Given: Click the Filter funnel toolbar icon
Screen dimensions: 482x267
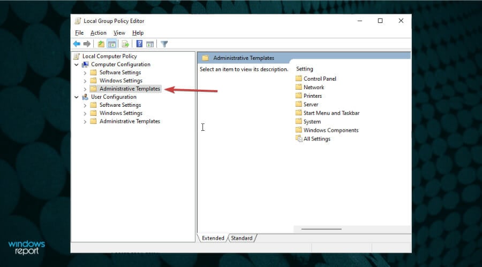Looking at the screenshot, I should tap(164, 44).
